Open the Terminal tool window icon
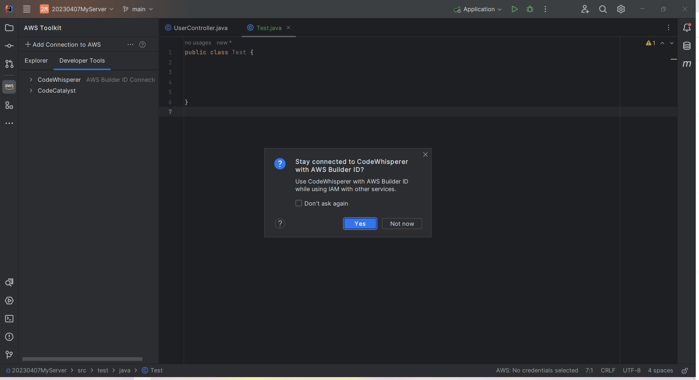The height and width of the screenshot is (380, 699). 9,318
